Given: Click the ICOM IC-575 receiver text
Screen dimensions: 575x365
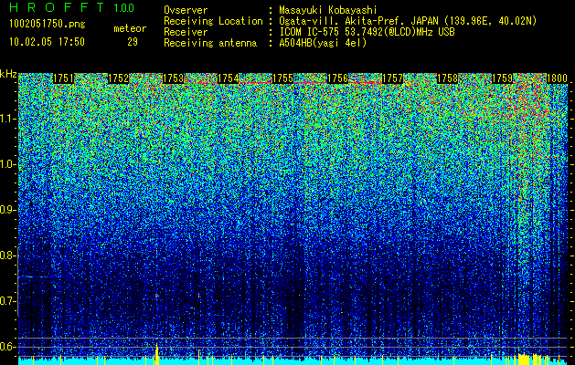Looking at the screenshot, I should (367, 32).
